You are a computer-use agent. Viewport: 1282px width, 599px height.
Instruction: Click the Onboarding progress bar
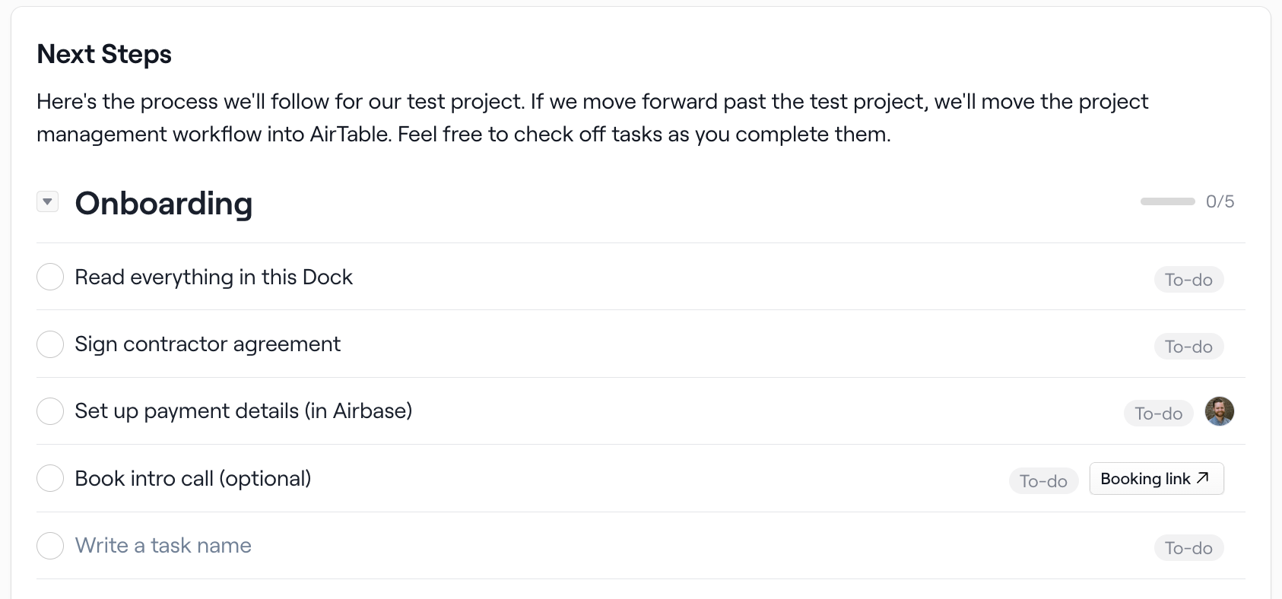1167,201
